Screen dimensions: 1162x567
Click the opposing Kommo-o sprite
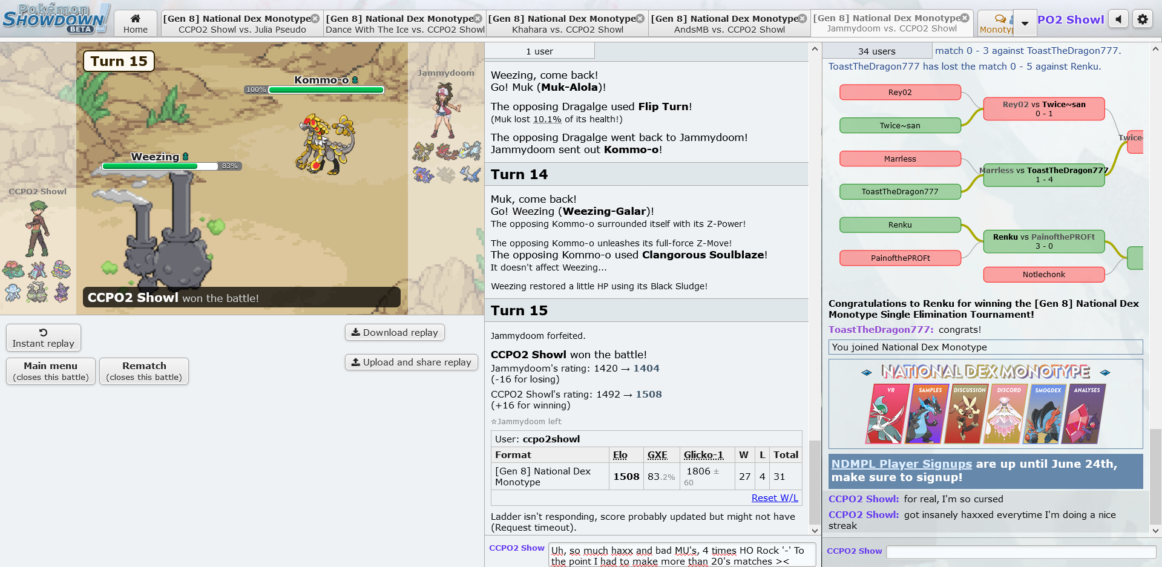326,144
